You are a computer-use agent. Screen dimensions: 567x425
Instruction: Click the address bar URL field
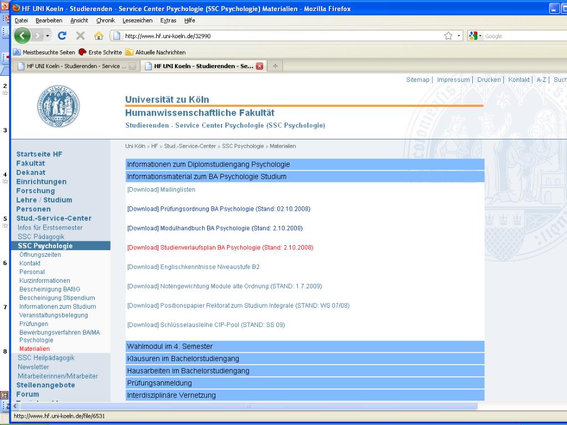(282, 36)
